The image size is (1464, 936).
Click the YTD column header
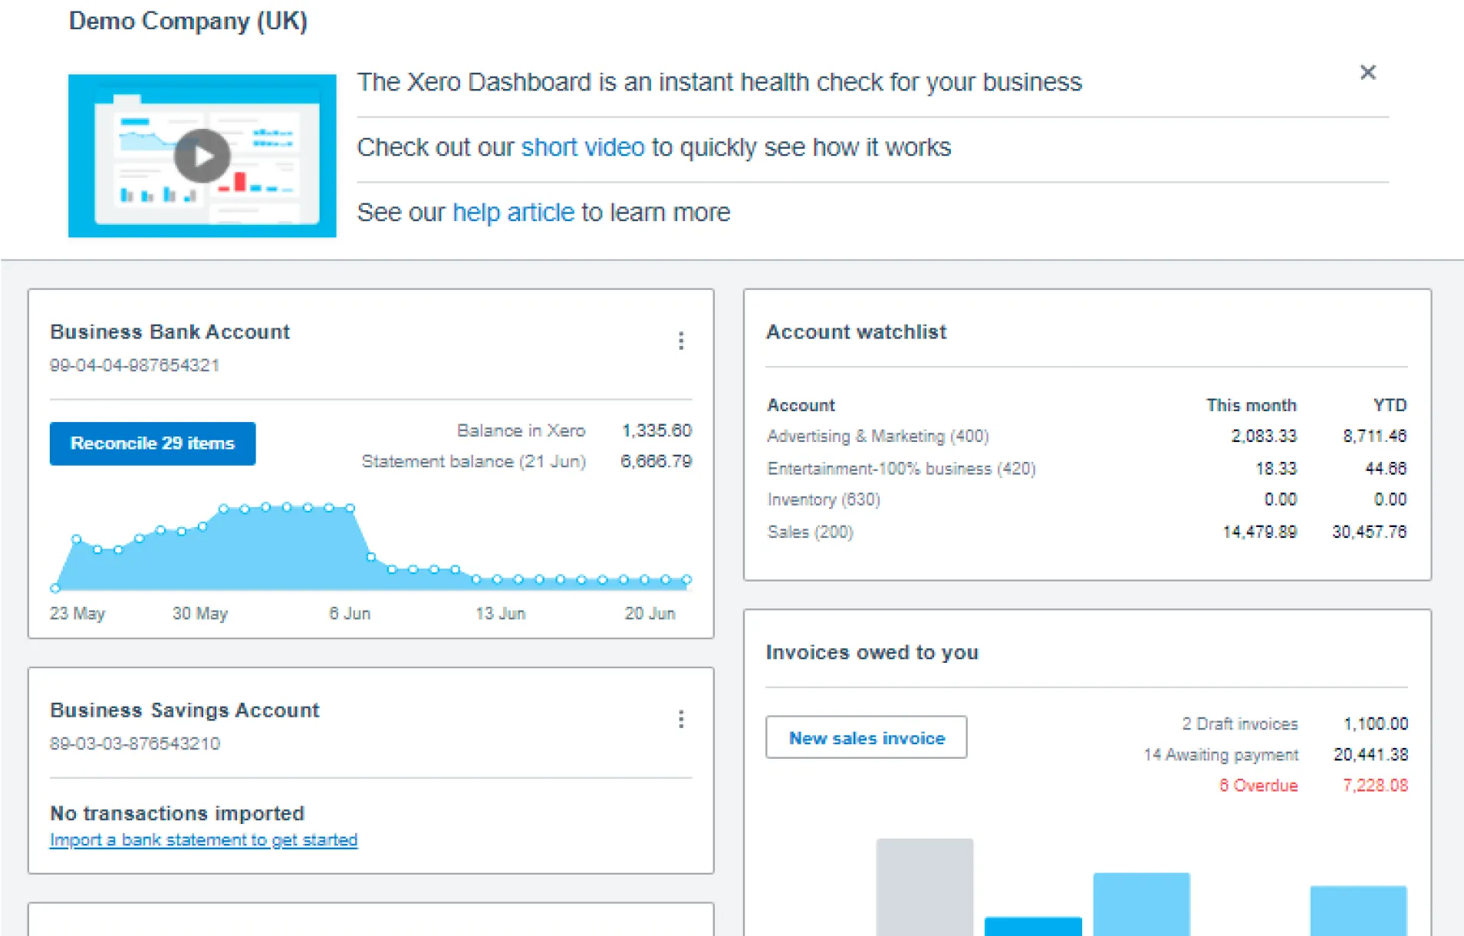tap(1390, 405)
